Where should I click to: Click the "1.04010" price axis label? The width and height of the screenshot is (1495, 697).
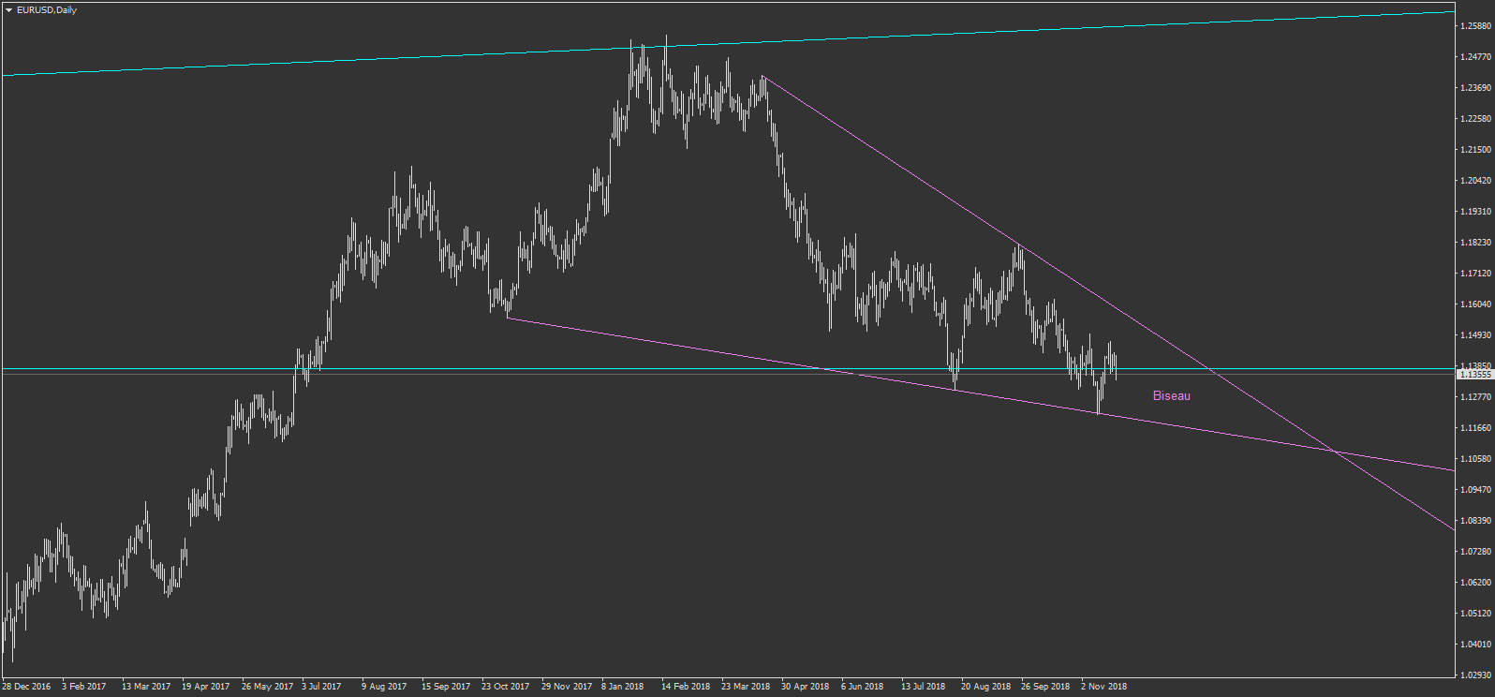pyautogui.click(x=1475, y=645)
